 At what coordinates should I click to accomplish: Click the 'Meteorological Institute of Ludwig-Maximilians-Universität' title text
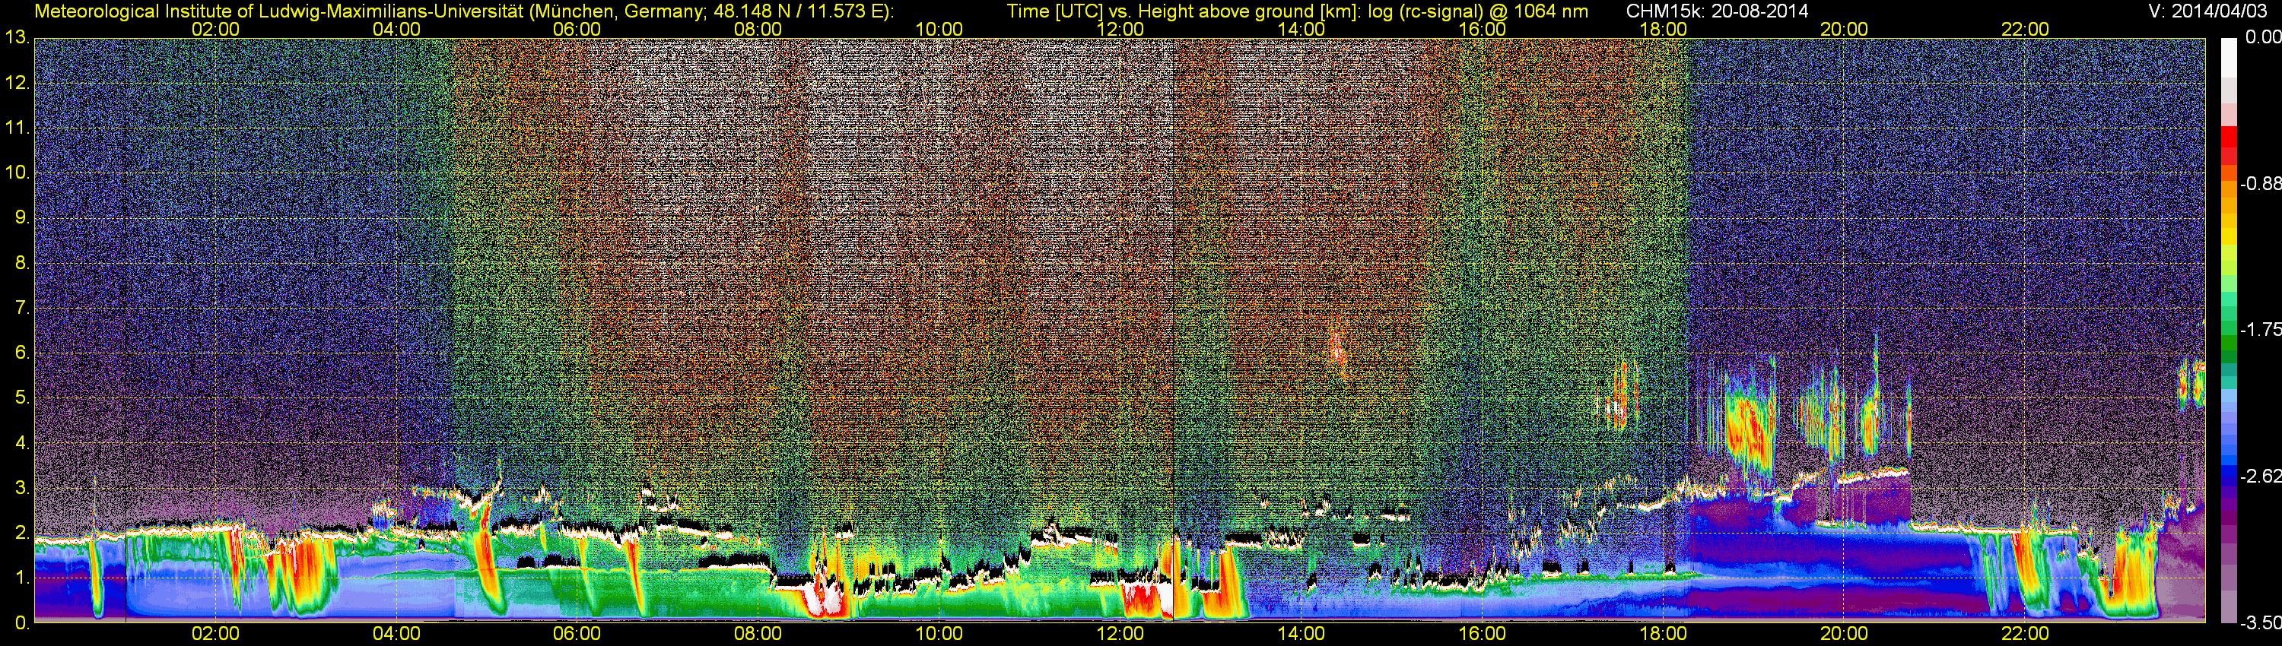(x=278, y=11)
